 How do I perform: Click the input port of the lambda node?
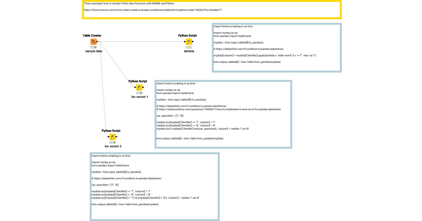tap(185, 42)
